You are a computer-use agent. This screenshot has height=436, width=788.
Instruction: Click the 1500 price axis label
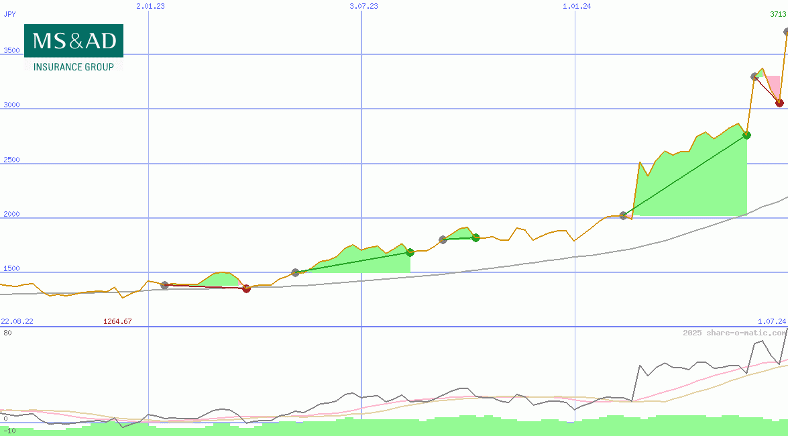click(x=11, y=268)
